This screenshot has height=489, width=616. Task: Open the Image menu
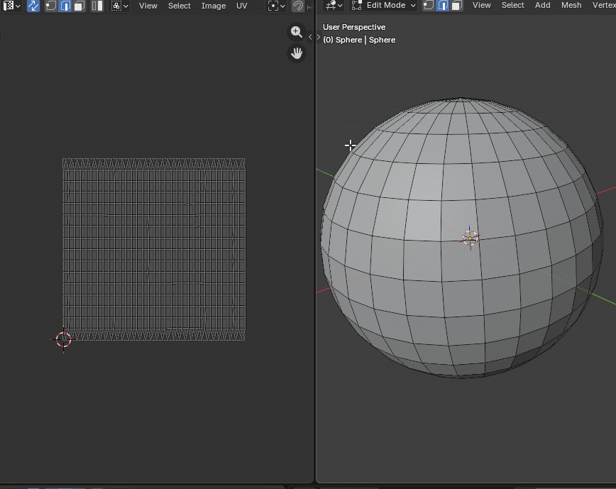(x=214, y=6)
